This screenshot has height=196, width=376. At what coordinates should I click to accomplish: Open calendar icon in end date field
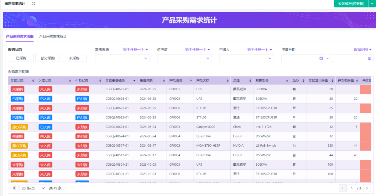(370, 58)
